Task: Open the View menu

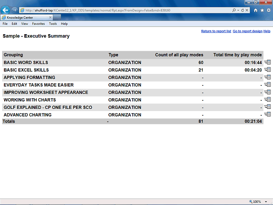Action: point(25,24)
